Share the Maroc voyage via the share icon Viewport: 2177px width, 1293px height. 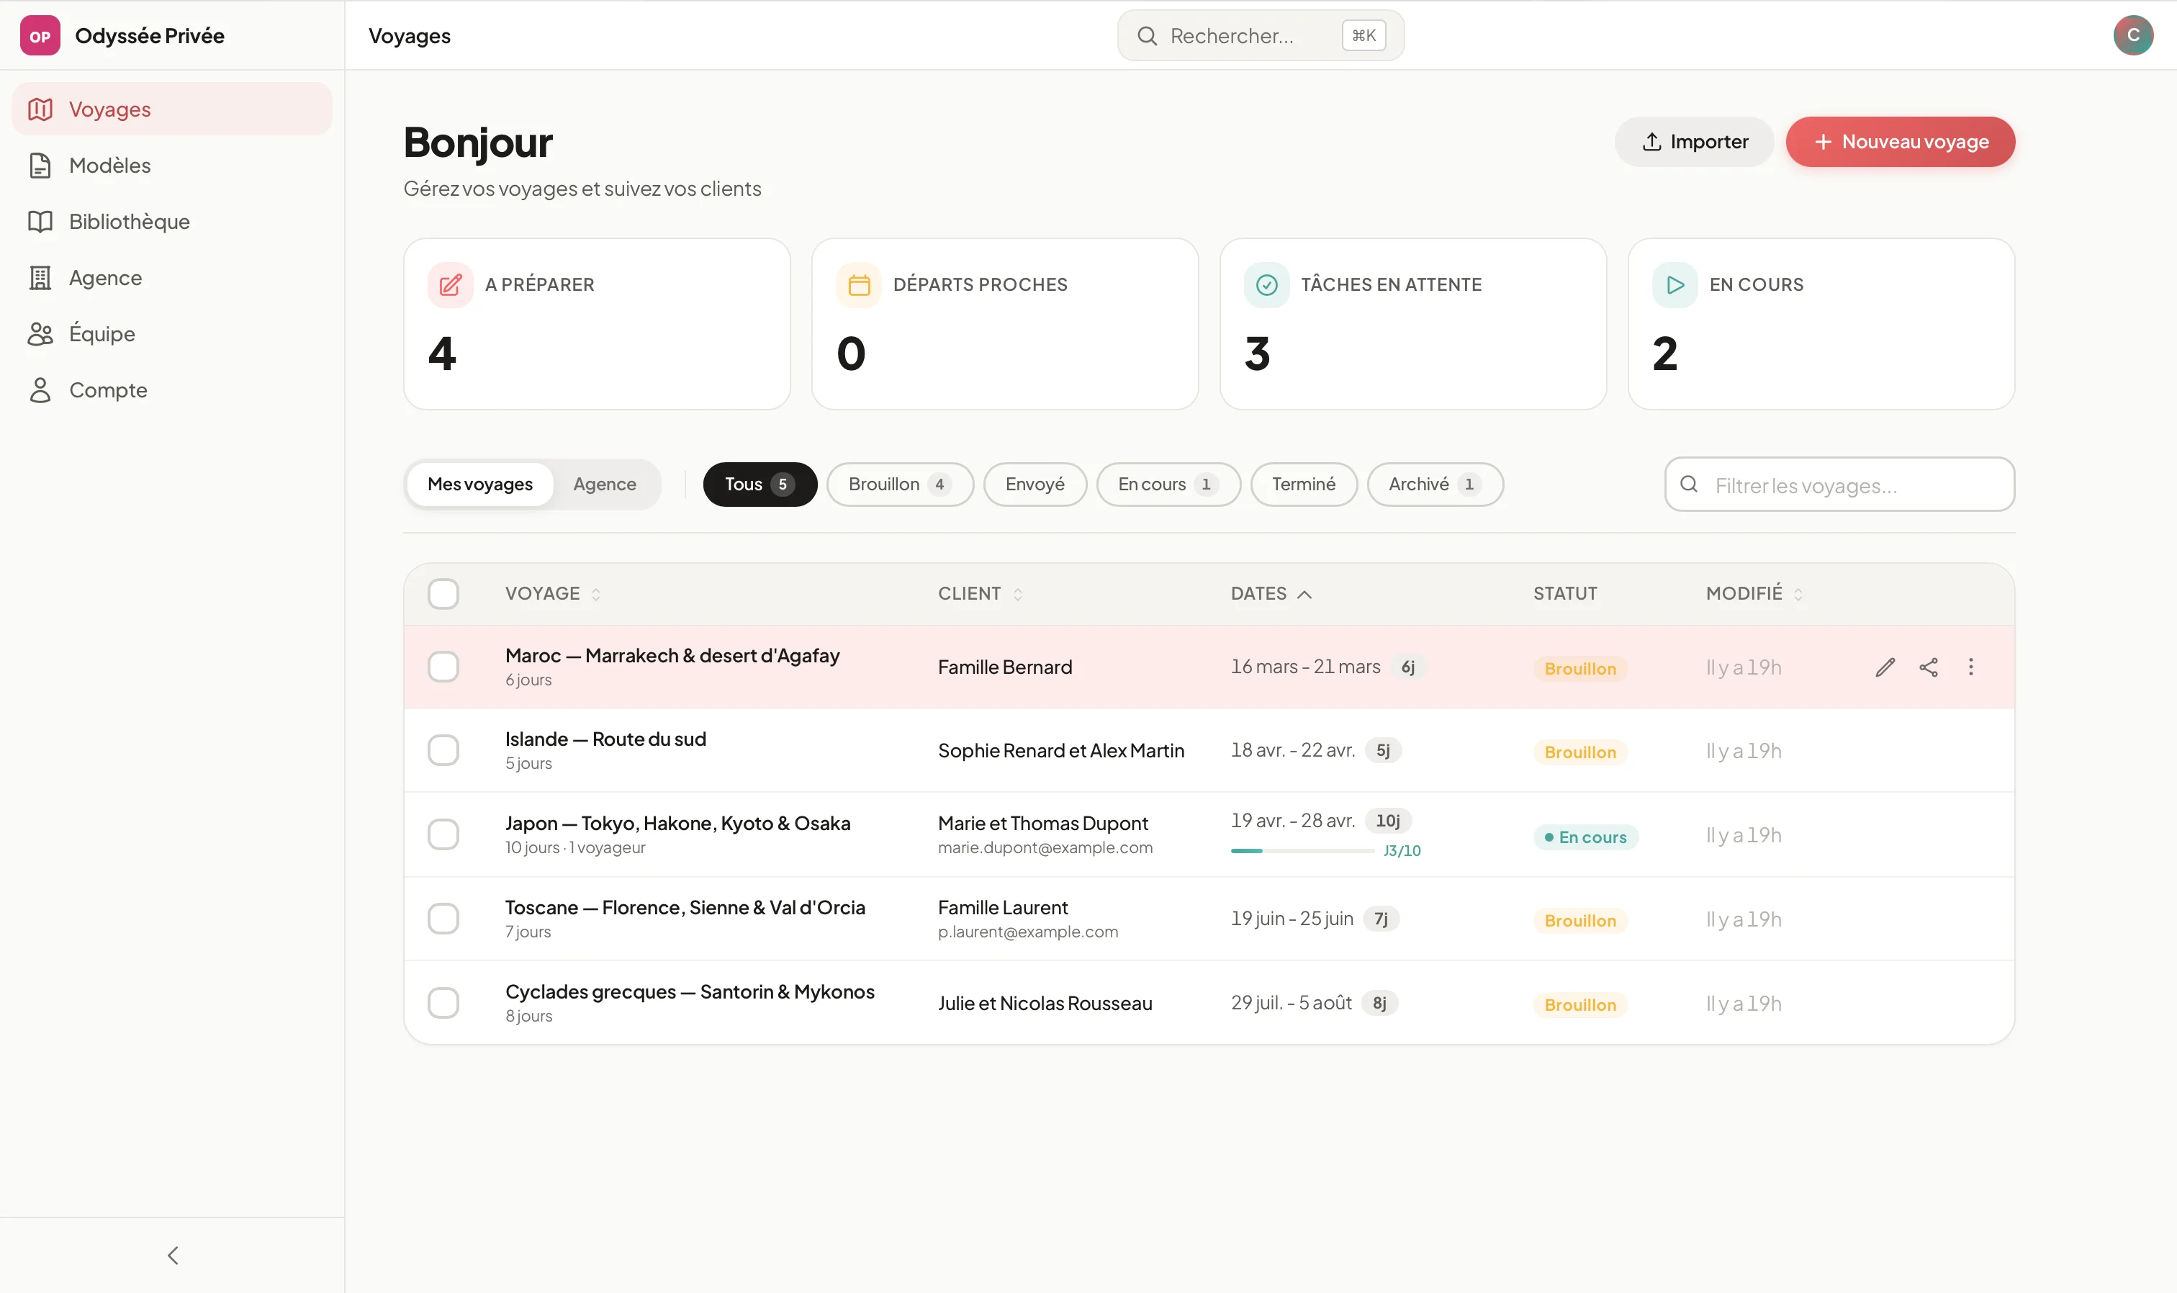click(x=1929, y=667)
